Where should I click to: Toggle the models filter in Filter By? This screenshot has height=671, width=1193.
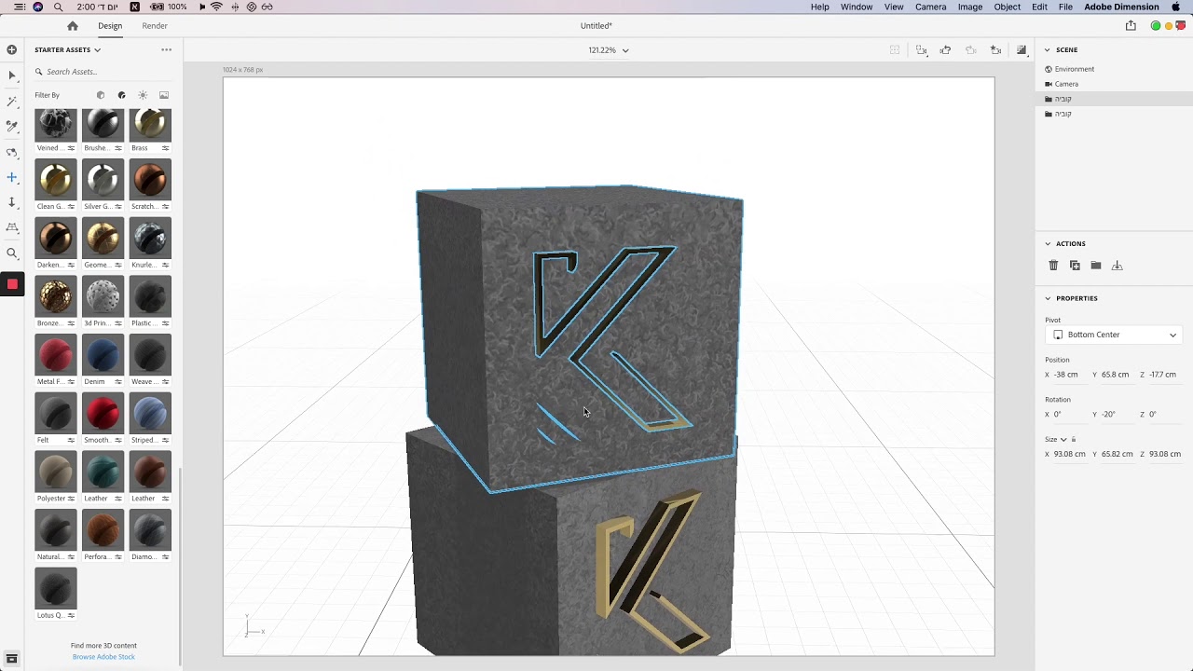(101, 95)
